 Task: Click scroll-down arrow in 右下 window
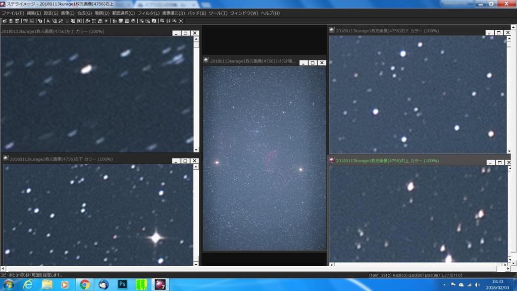tap(509, 151)
